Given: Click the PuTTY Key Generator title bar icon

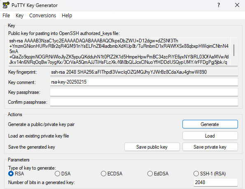Looking at the screenshot, I should pyautogui.click(x=6, y=5).
